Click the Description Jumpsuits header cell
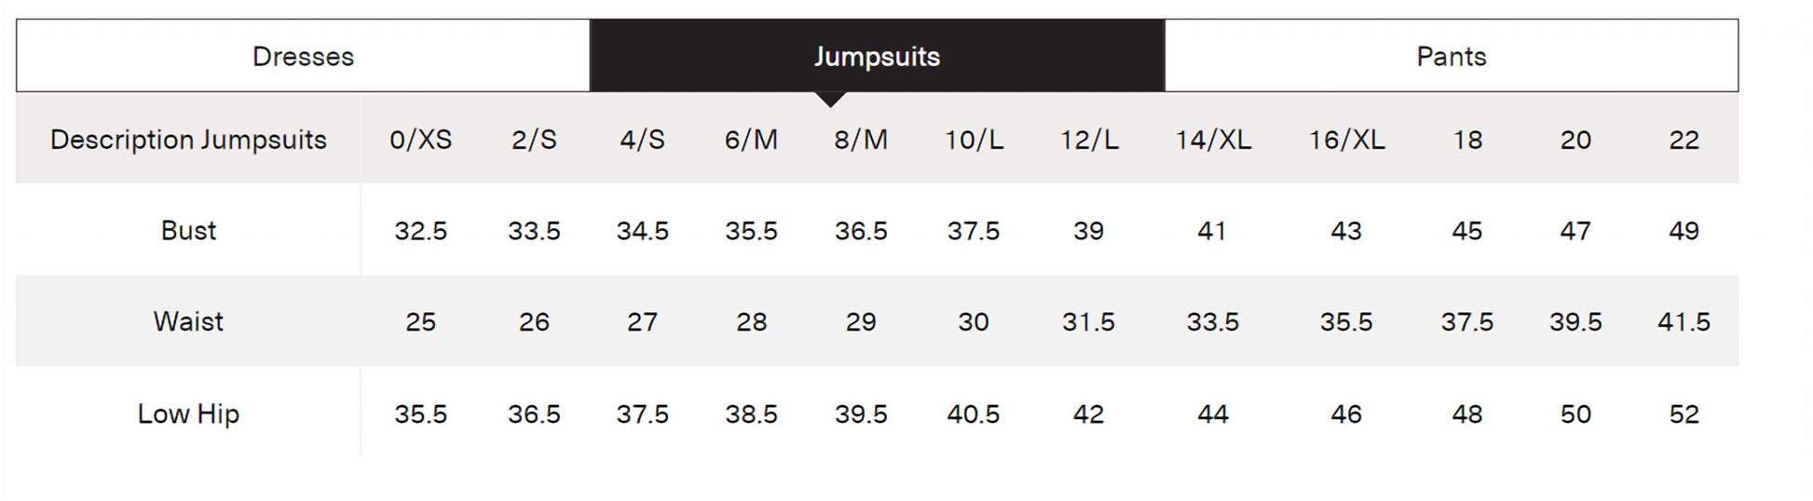The image size is (1813, 501). [188, 140]
